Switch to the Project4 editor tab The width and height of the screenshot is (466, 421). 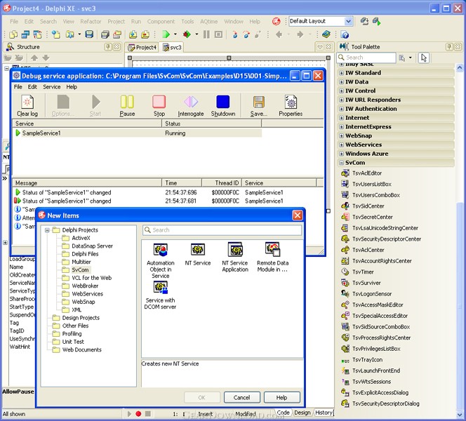tap(142, 47)
